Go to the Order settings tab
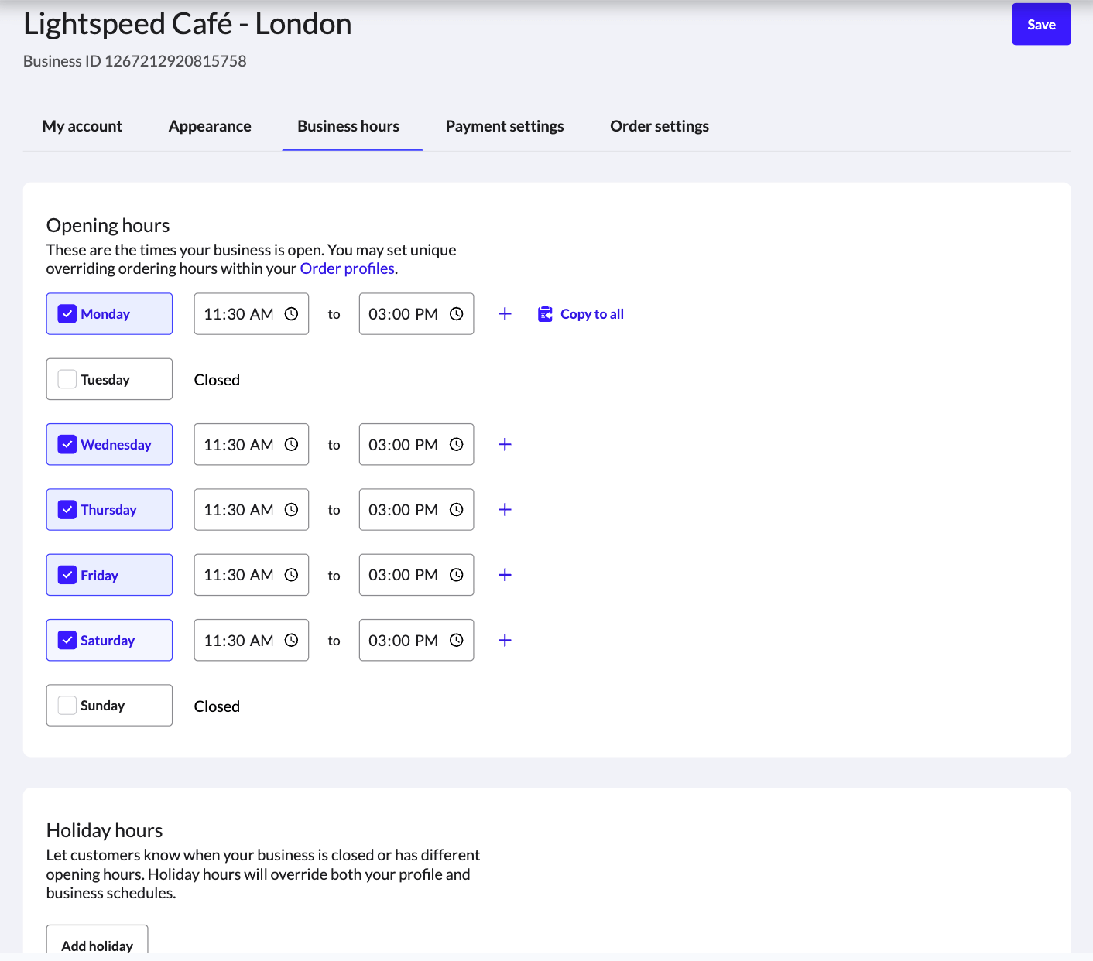1093x961 pixels. click(659, 126)
